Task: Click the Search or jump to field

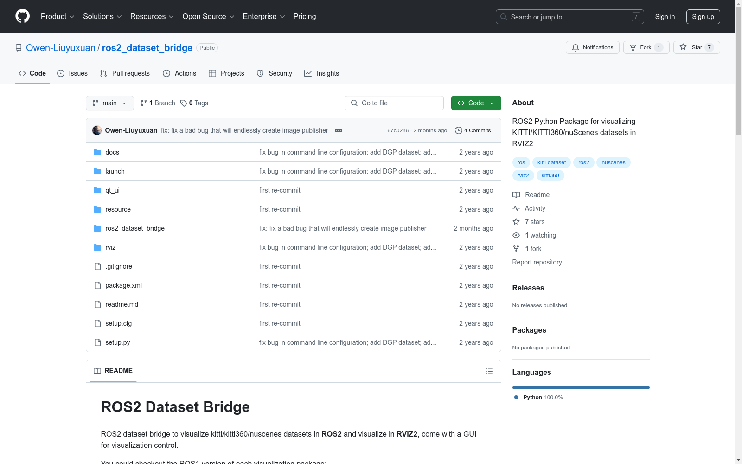Action: tap(570, 17)
